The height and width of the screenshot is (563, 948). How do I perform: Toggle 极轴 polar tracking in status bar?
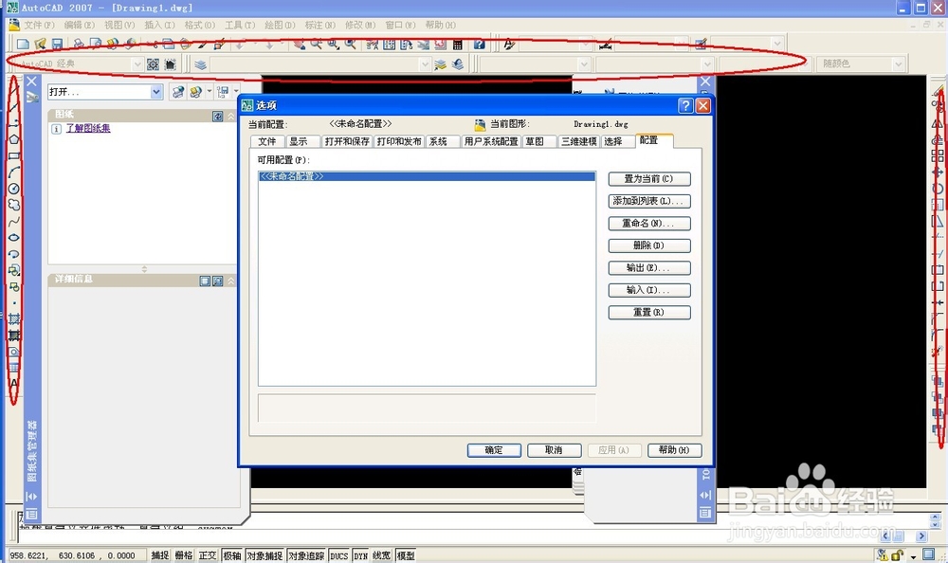pos(232,555)
